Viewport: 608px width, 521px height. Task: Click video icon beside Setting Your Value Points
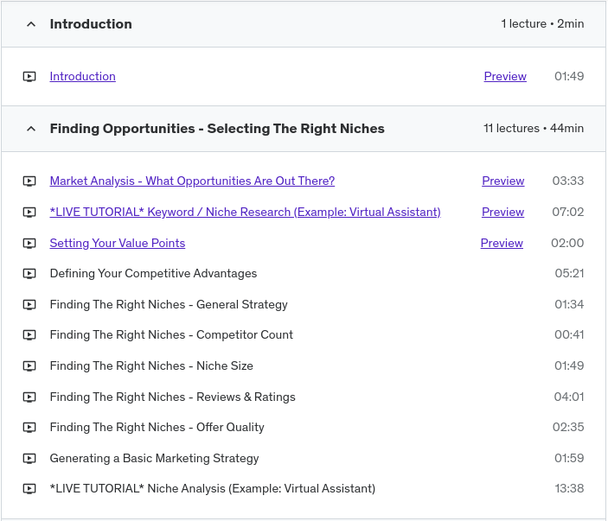(29, 244)
